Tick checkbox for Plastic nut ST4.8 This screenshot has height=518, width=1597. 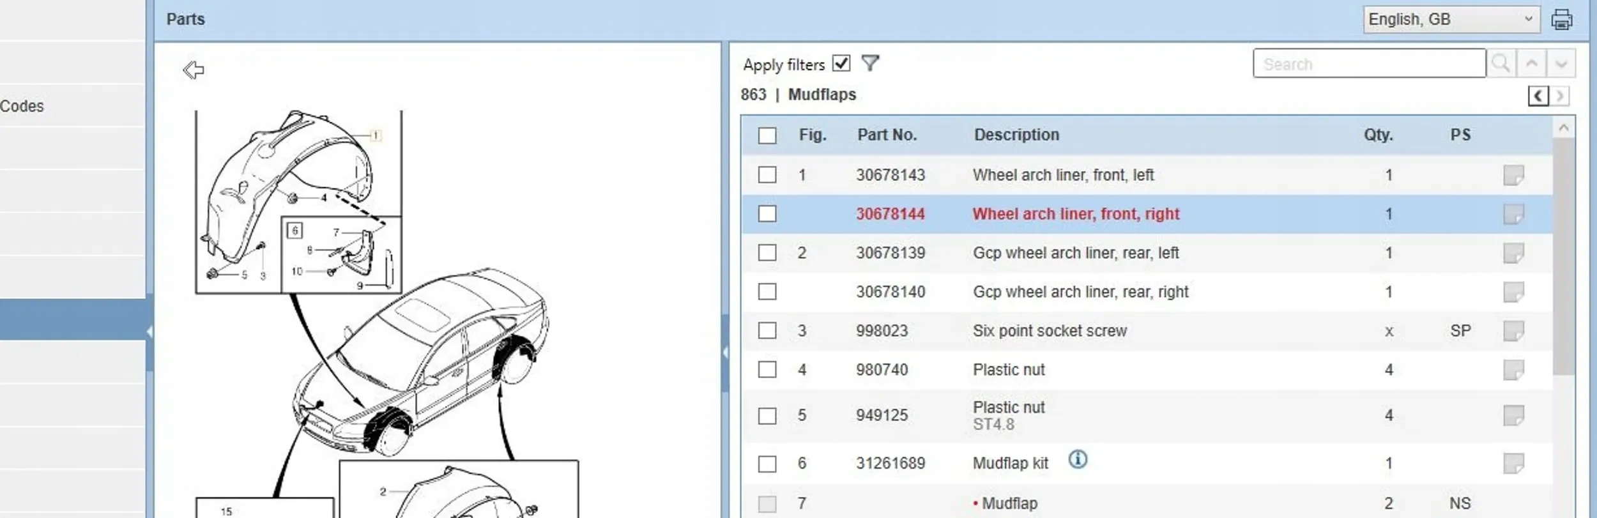tap(767, 416)
